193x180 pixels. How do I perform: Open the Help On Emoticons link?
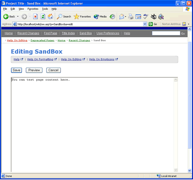click(x=102, y=59)
